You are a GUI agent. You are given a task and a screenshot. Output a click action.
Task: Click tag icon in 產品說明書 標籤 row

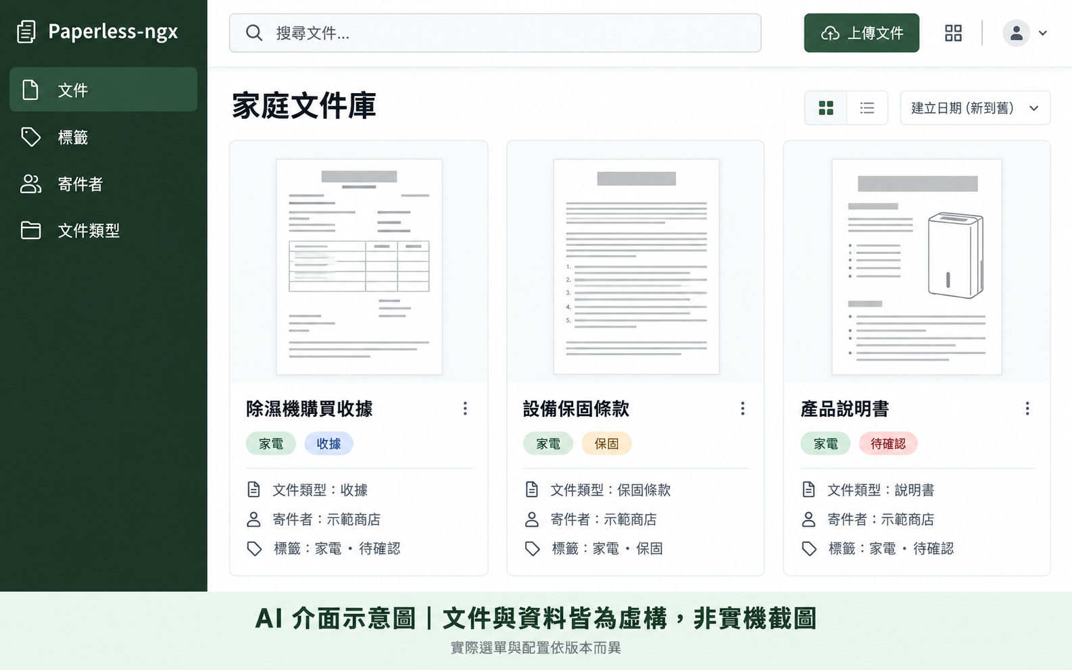(809, 548)
